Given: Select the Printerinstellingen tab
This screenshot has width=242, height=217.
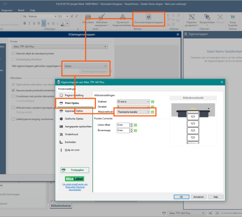Looking at the screenshot, I should click(x=67, y=89).
